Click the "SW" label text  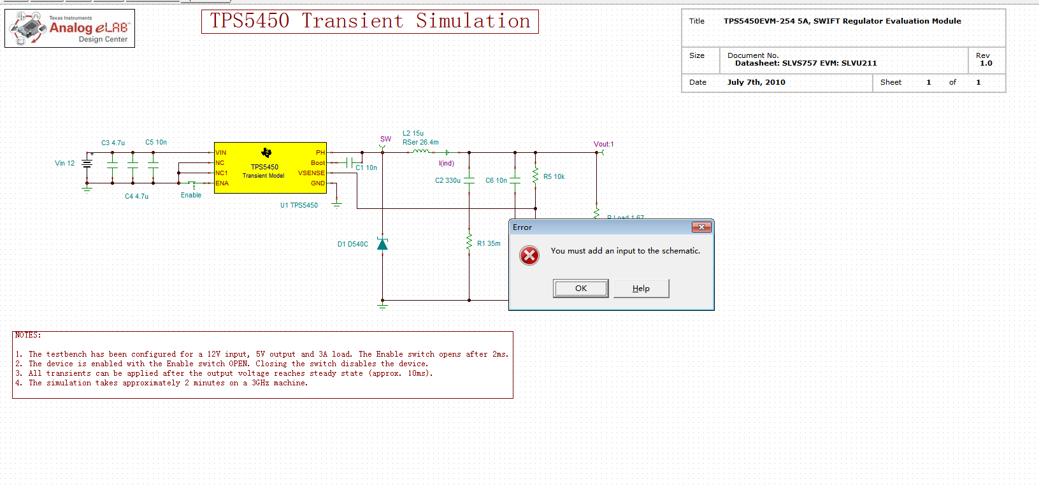[385, 139]
